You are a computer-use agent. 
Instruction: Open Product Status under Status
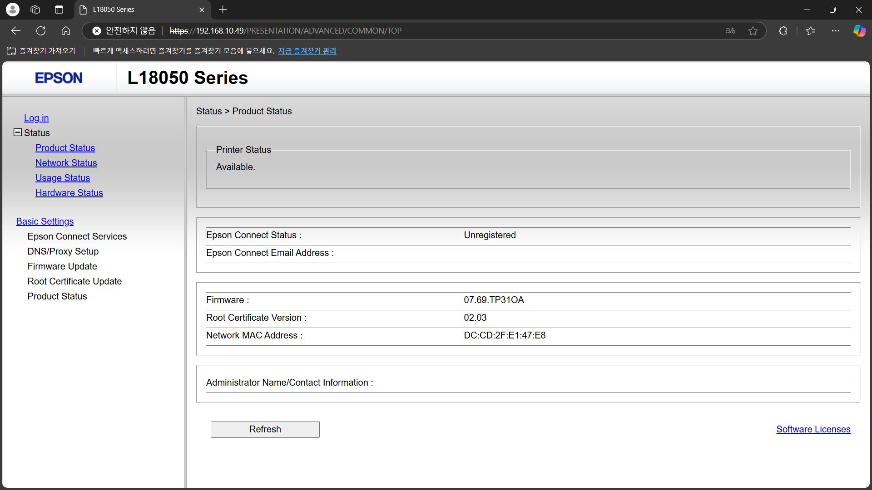click(65, 148)
